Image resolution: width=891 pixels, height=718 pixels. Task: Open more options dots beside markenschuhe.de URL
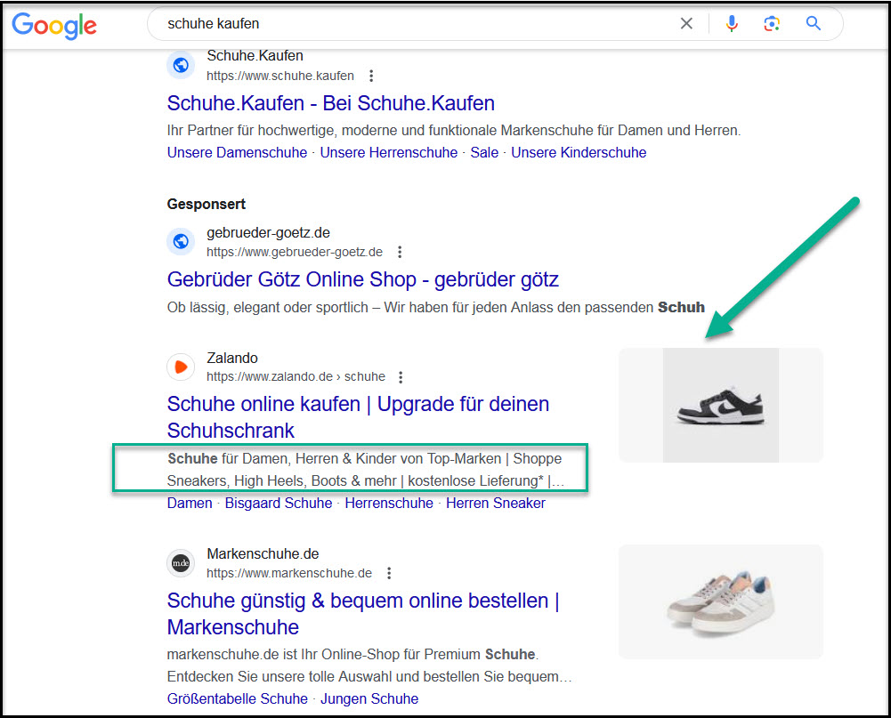click(x=389, y=573)
